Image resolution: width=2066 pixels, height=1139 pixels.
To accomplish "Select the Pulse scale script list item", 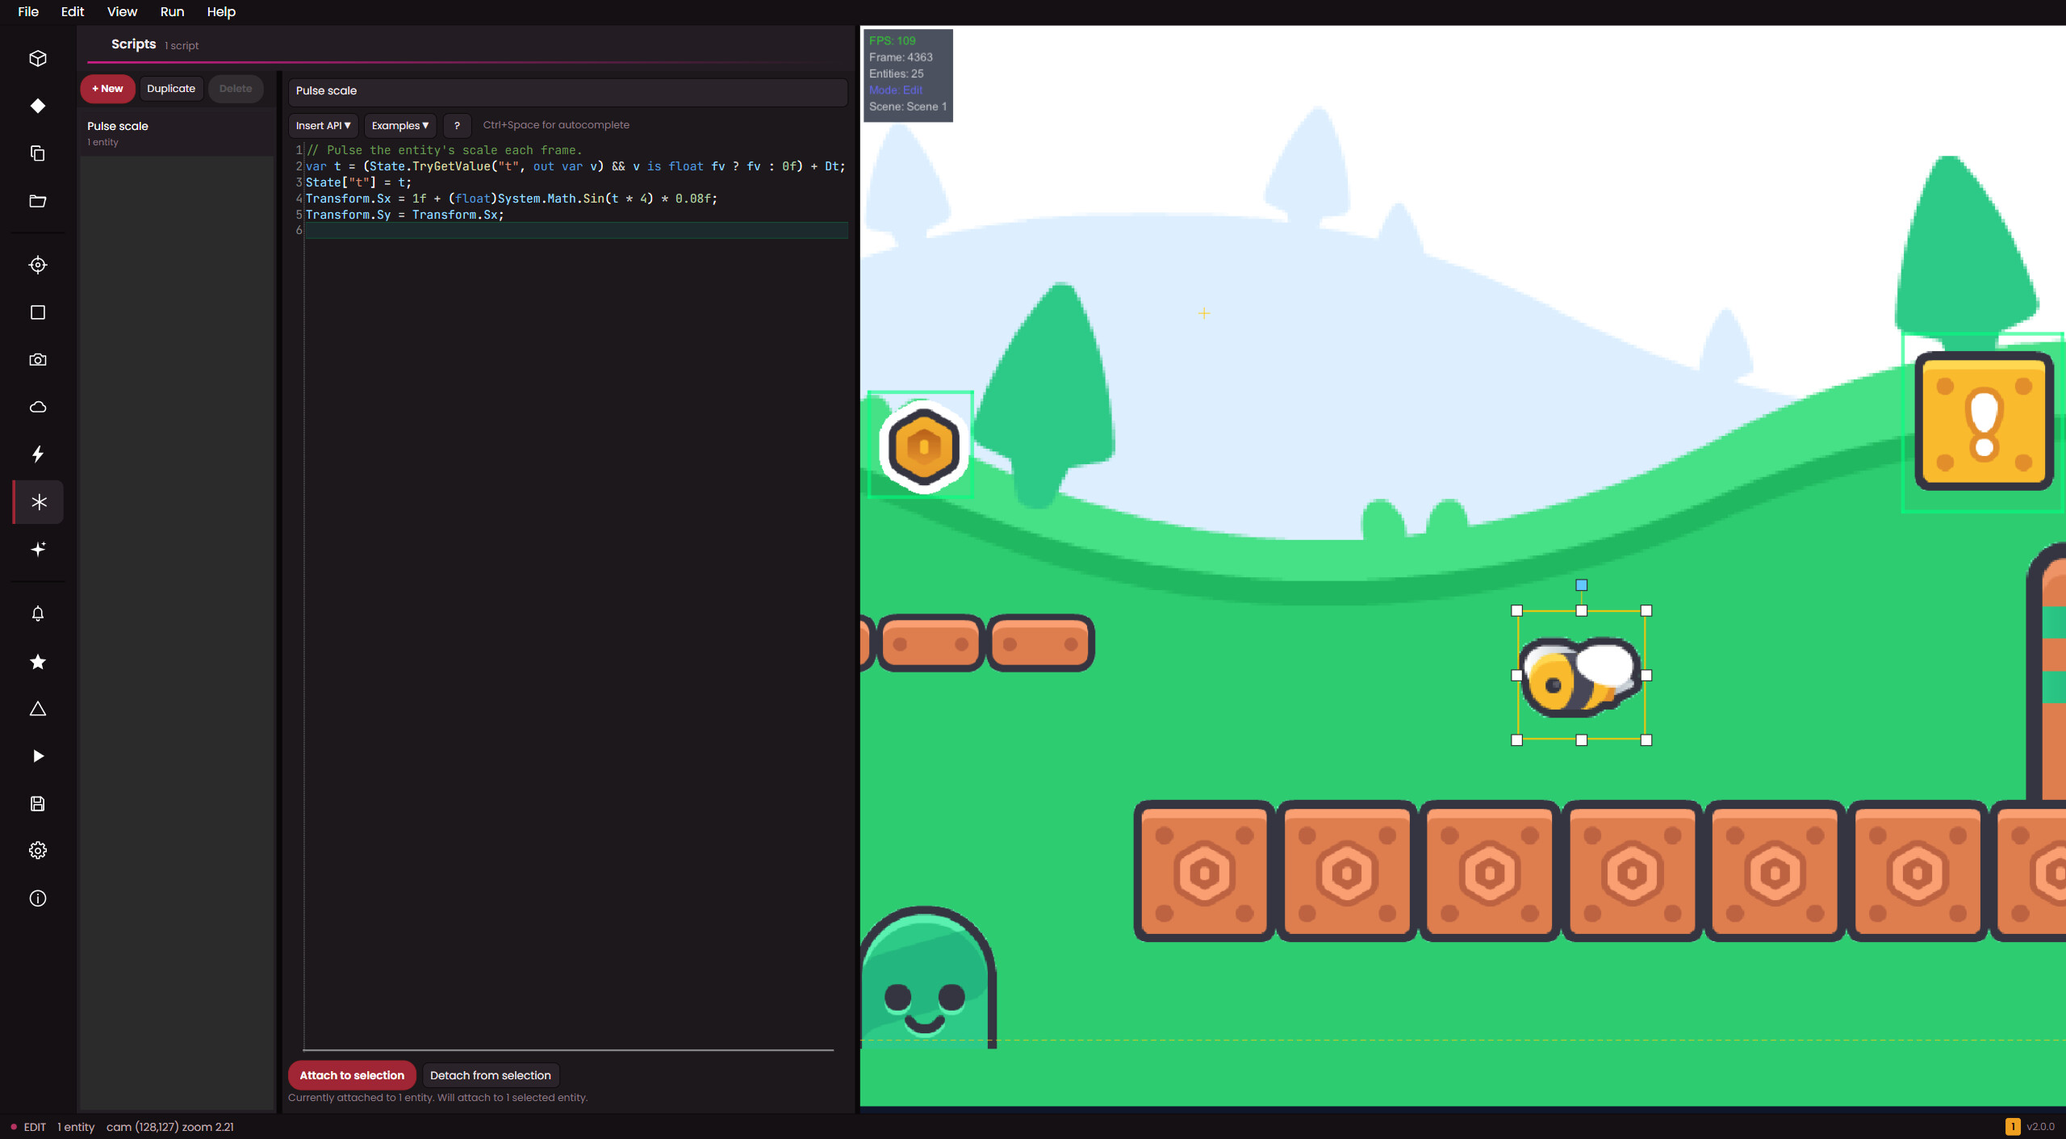I will tap(178, 133).
